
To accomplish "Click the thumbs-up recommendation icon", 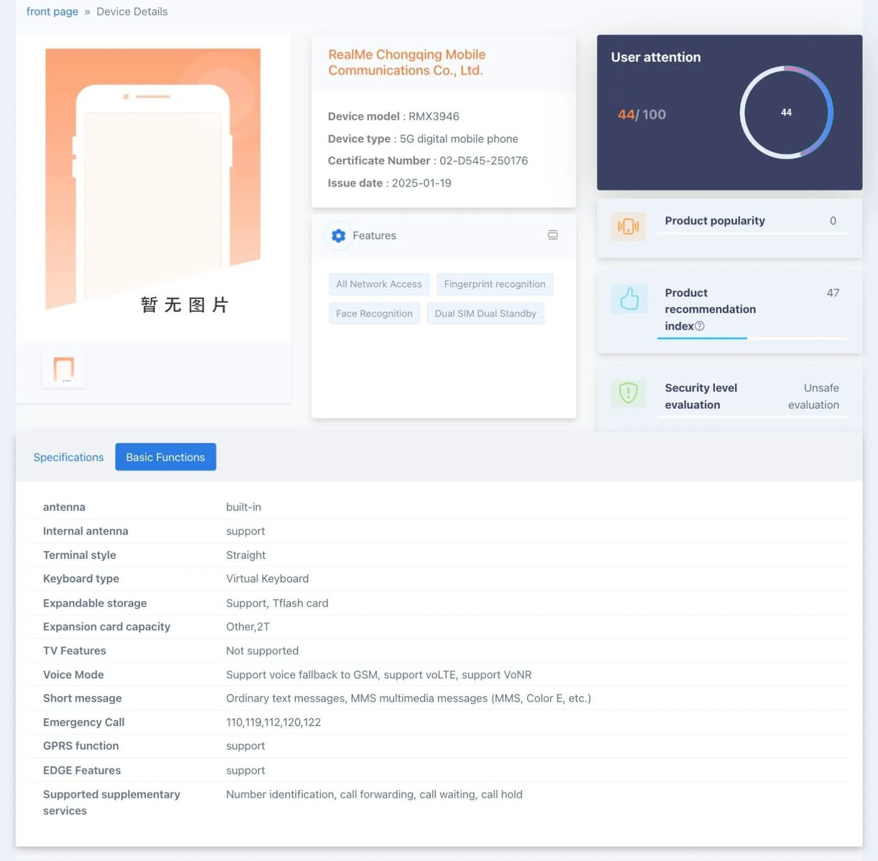I will coord(629,299).
